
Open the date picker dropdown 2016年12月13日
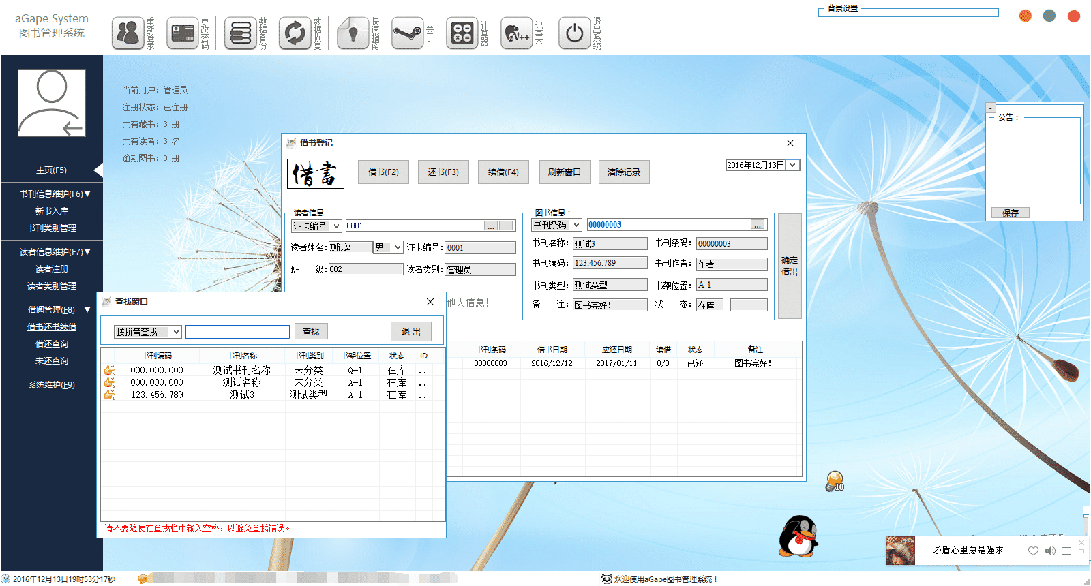click(x=792, y=165)
